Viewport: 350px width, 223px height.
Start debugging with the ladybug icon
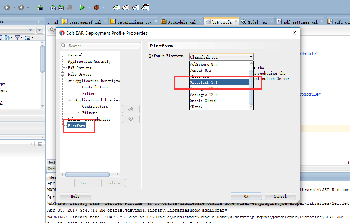pyautogui.click(x=97, y=7)
